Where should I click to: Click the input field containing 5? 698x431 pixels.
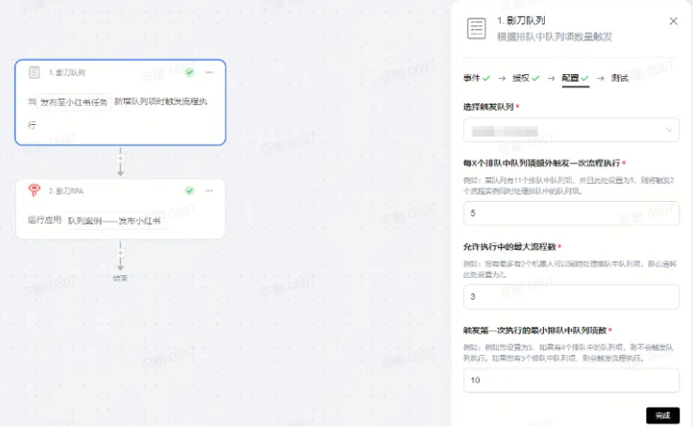(x=571, y=213)
